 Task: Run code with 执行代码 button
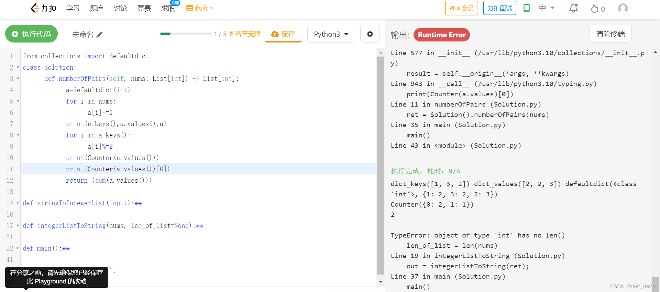(x=31, y=34)
